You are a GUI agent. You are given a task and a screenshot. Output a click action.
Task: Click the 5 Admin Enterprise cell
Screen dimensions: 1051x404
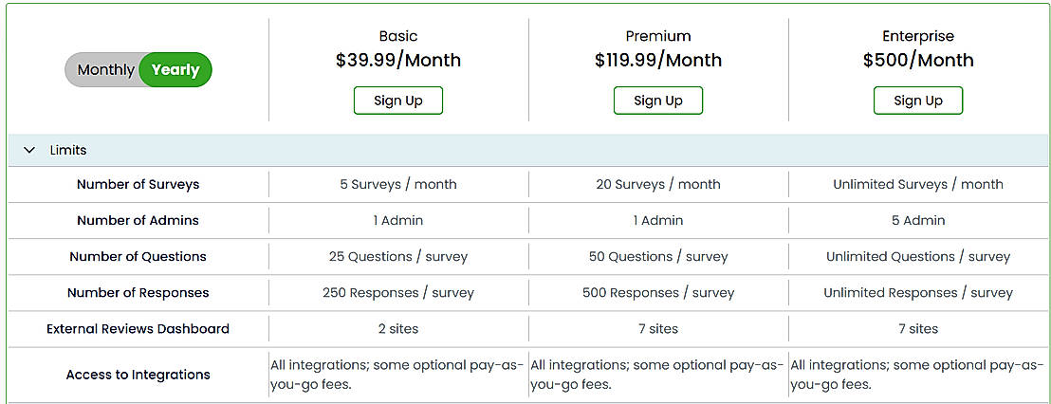click(918, 220)
